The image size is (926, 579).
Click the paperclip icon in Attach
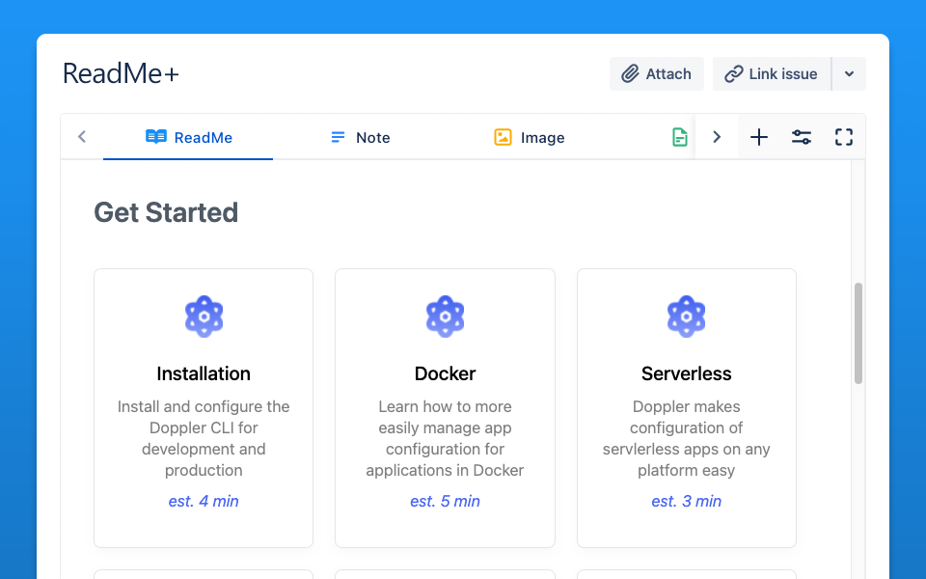tap(630, 74)
